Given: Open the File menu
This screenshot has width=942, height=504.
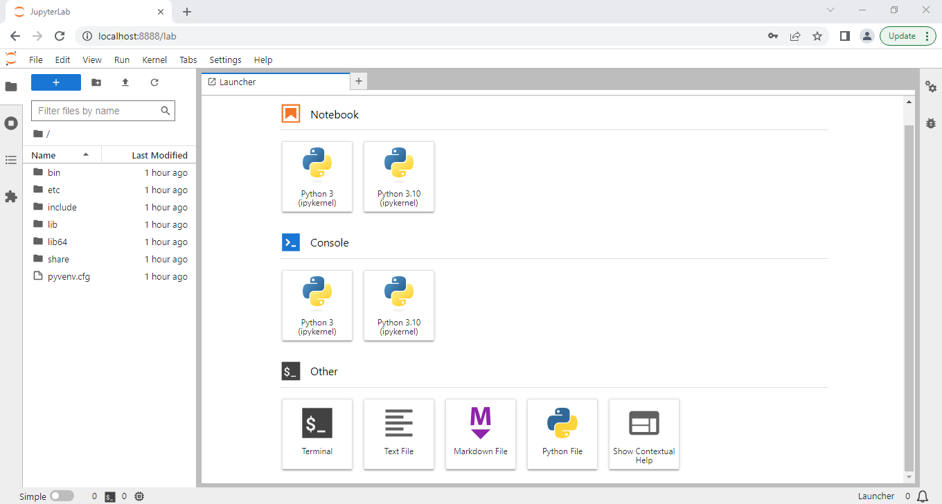Looking at the screenshot, I should 36,60.
